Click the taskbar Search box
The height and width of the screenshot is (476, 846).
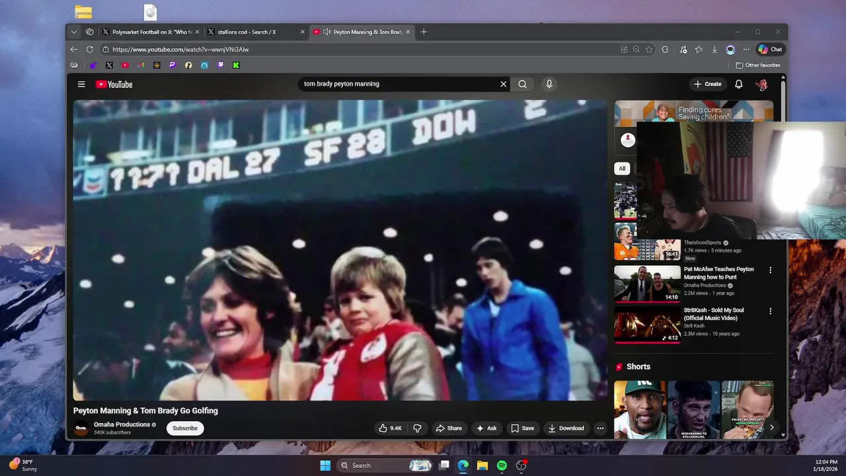pyautogui.click(x=385, y=465)
